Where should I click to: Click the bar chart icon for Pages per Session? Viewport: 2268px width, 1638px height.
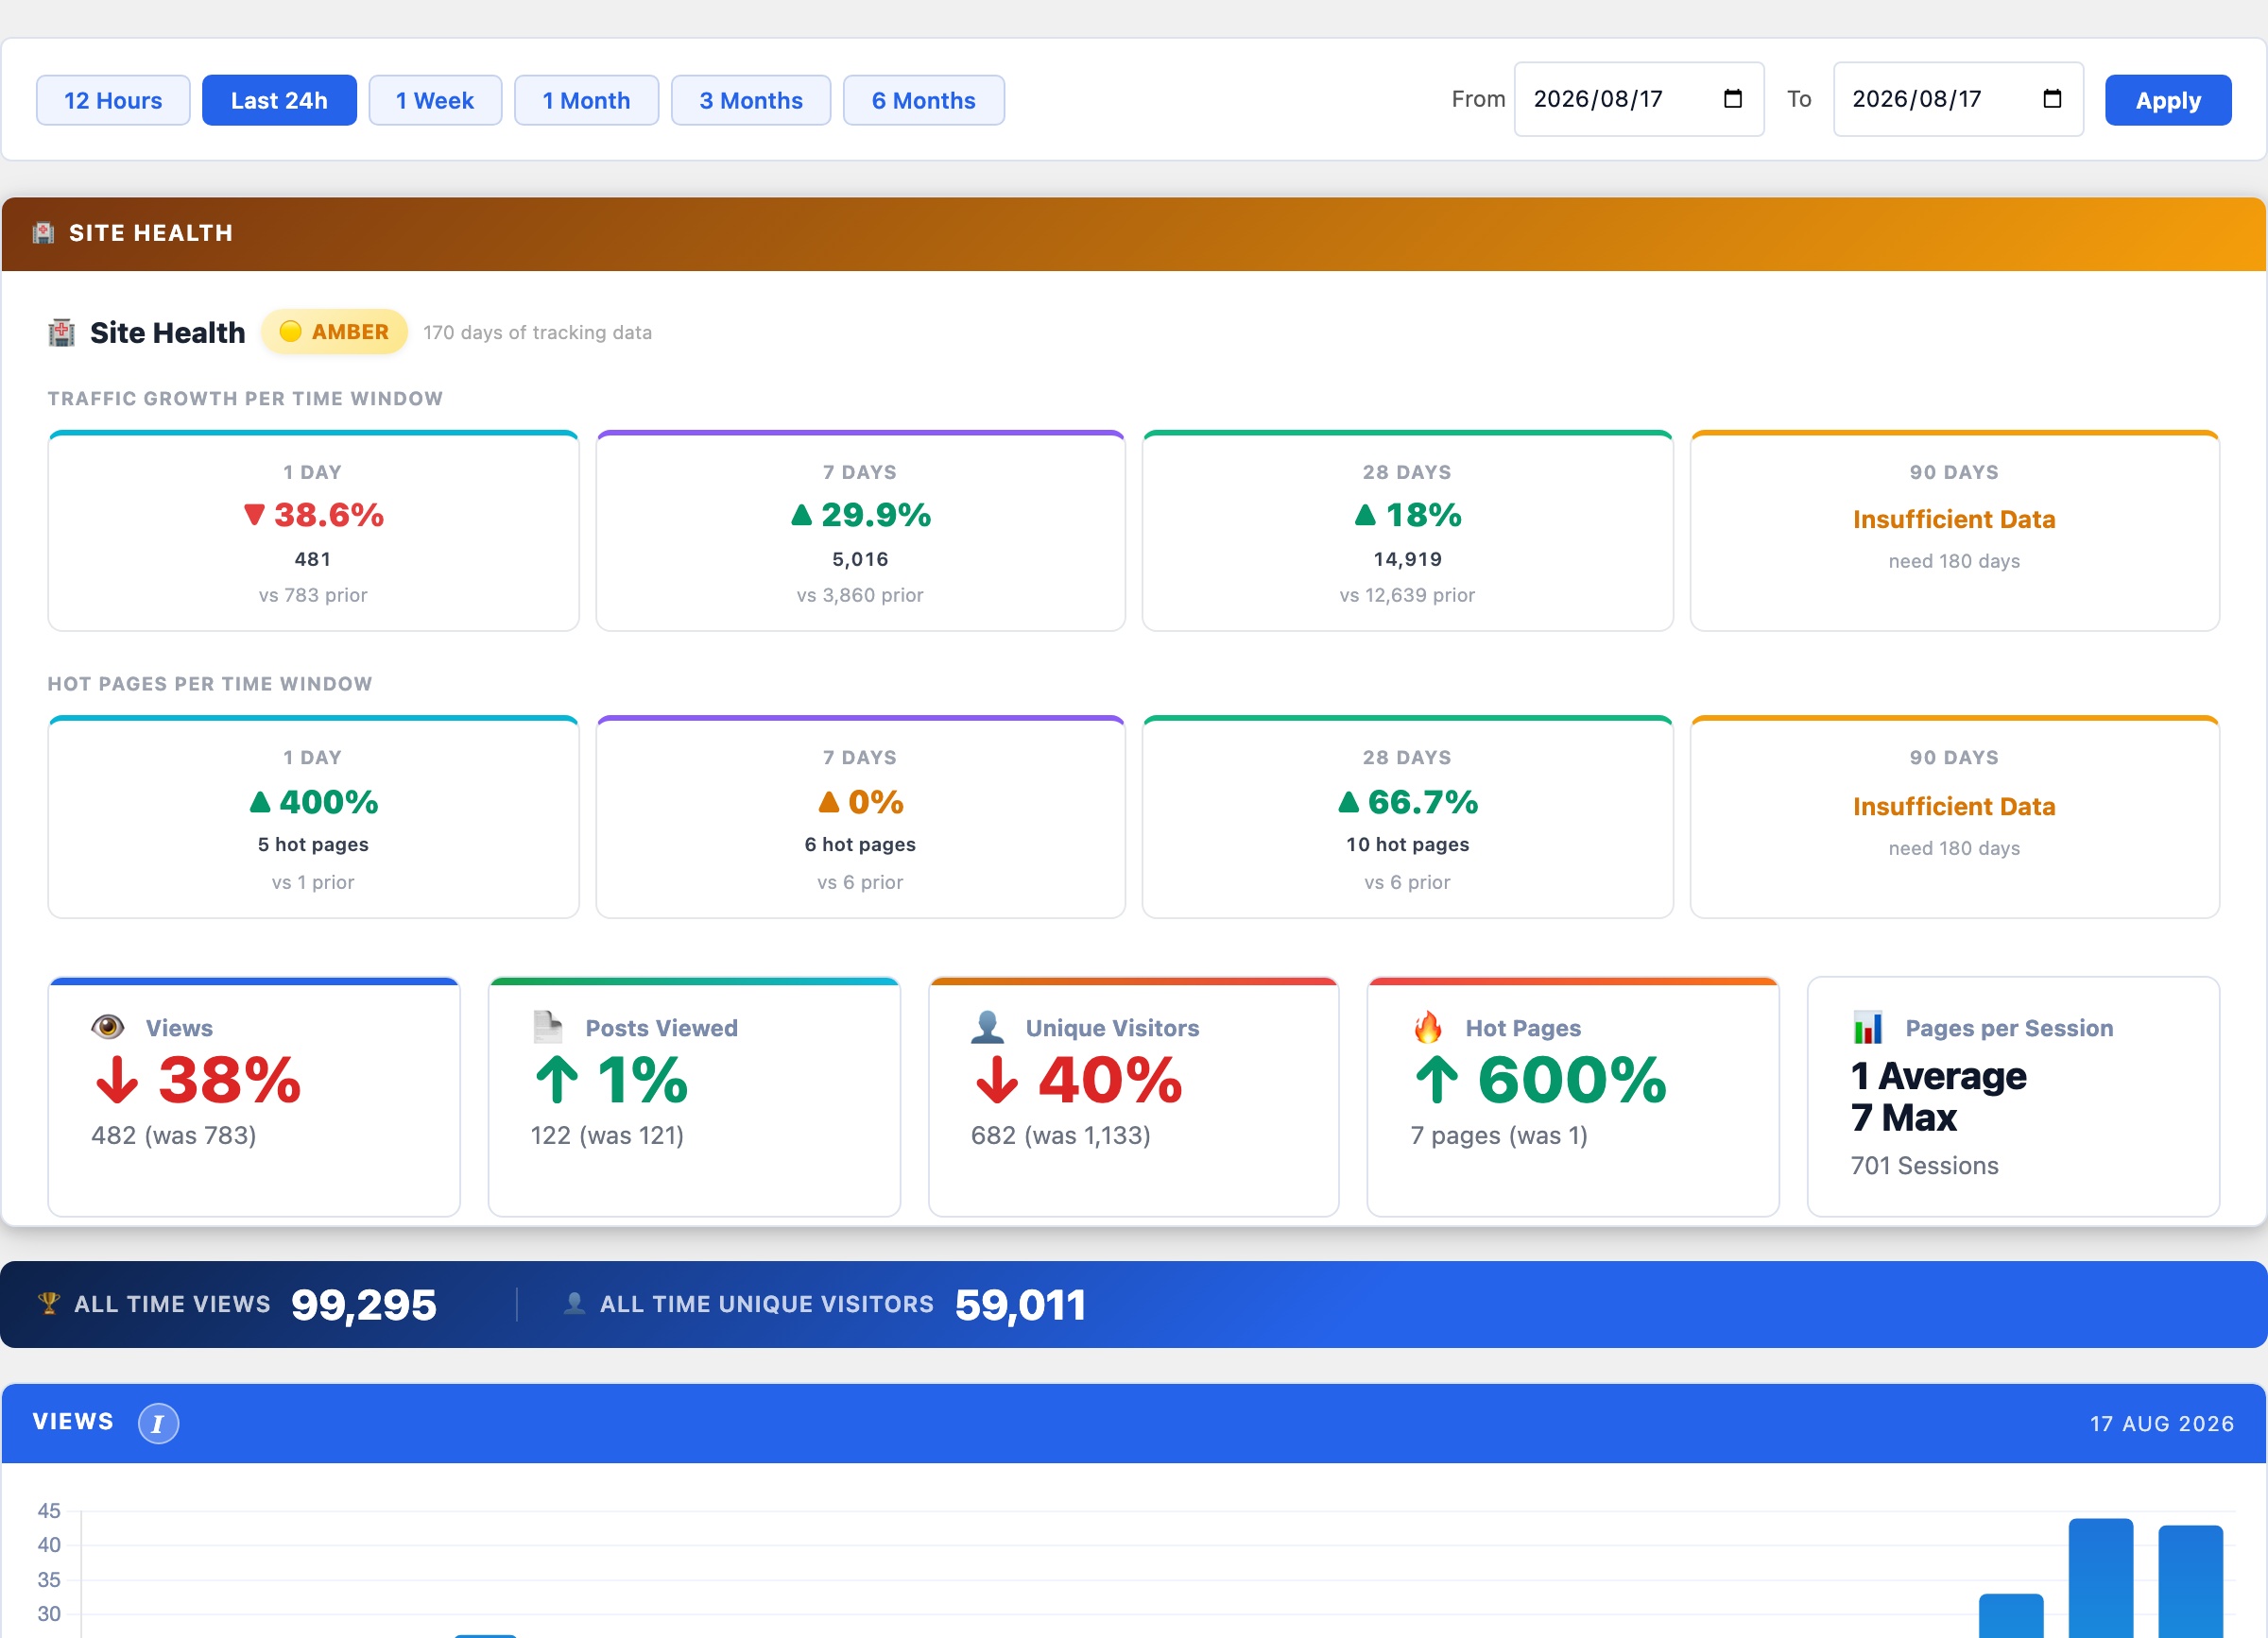point(1868,1028)
